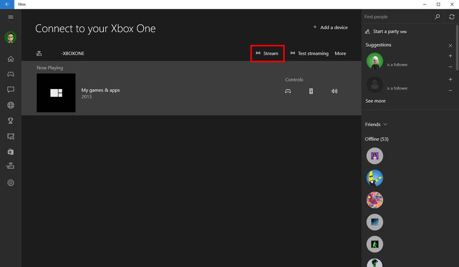Screen dimensions: 459x267
Task: Click the console icon beside -XBOXONE
Action: (x=39, y=53)
